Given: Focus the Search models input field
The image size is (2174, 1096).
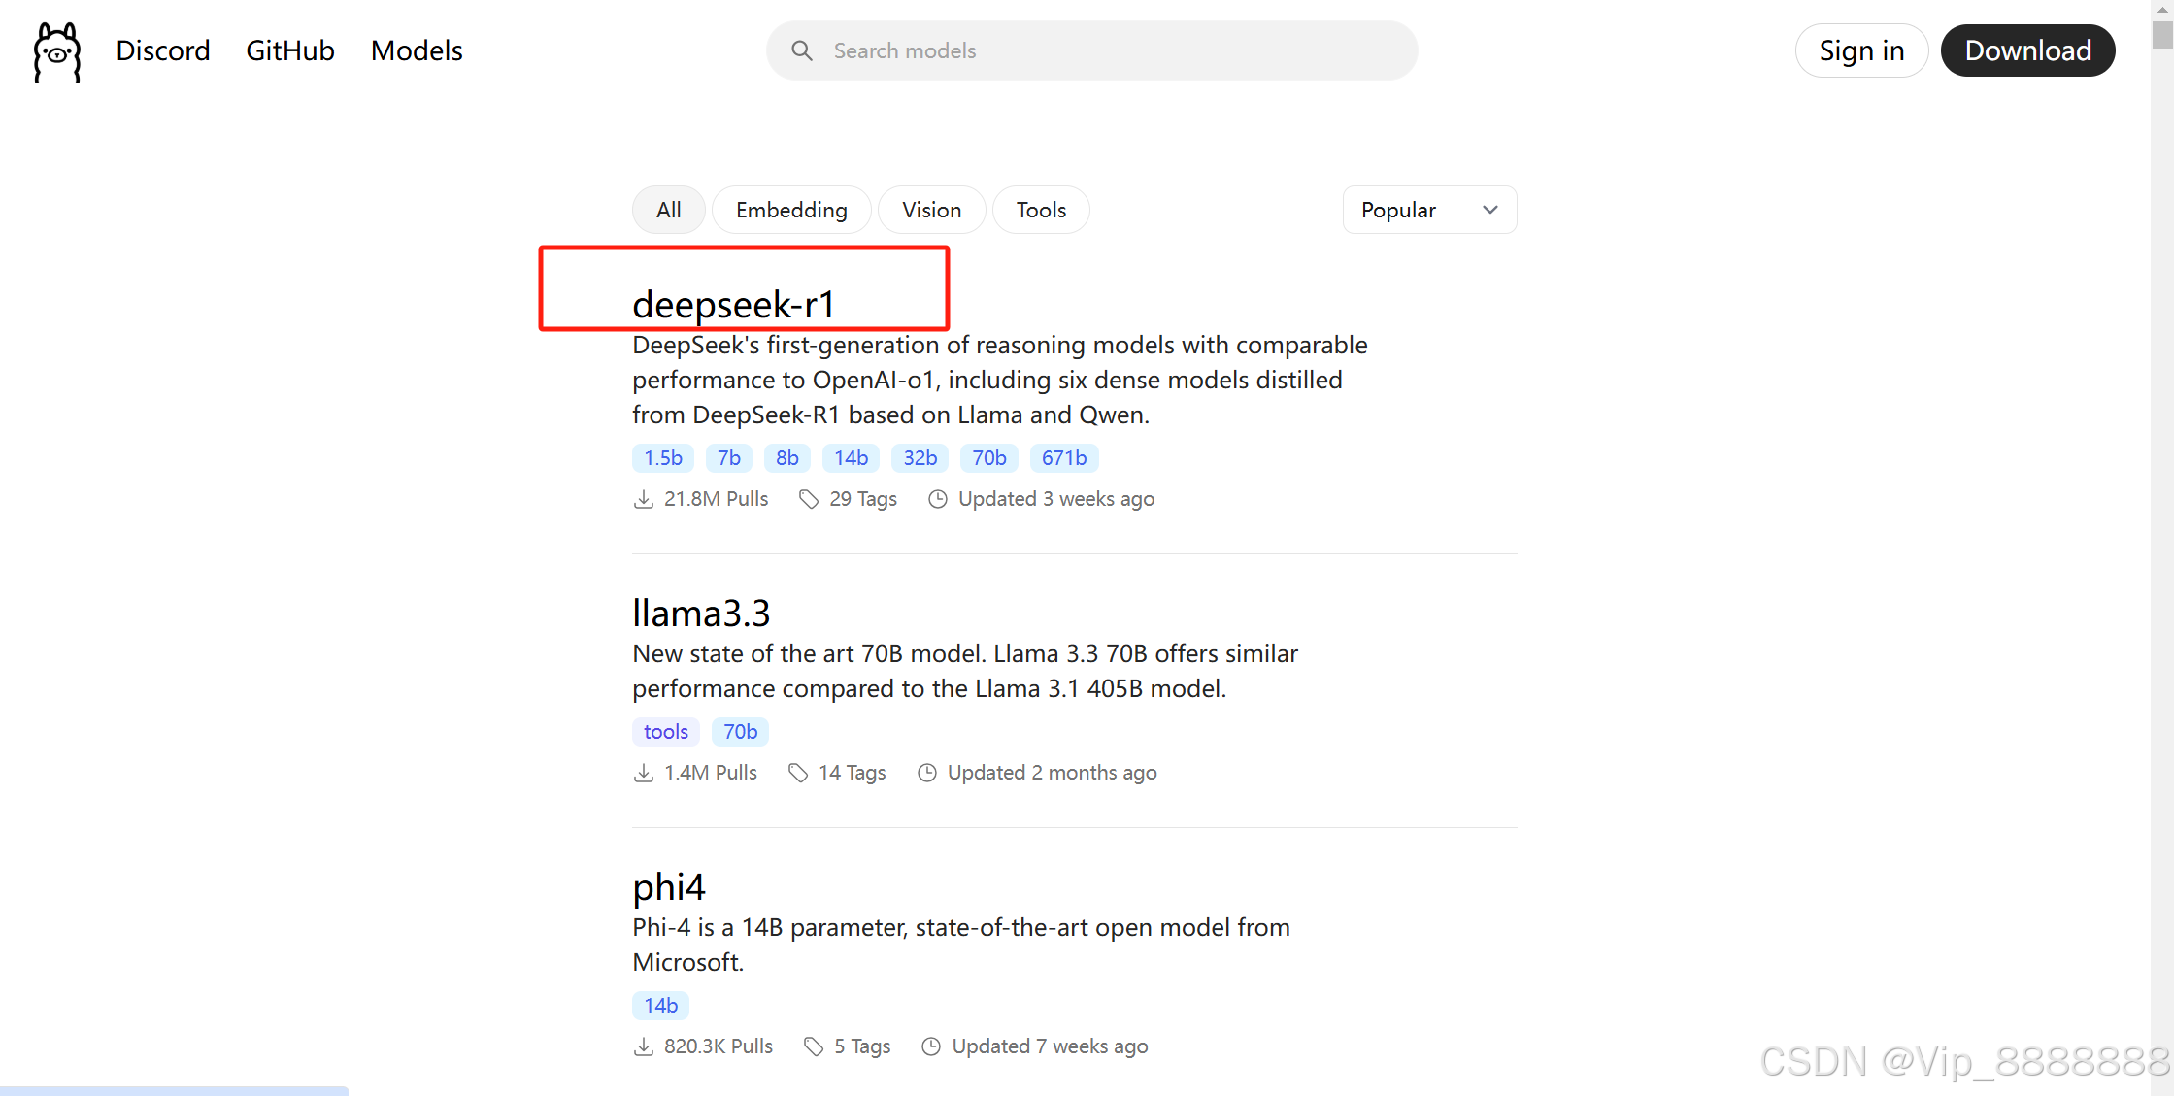Looking at the screenshot, I should (x=1091, y=50).
